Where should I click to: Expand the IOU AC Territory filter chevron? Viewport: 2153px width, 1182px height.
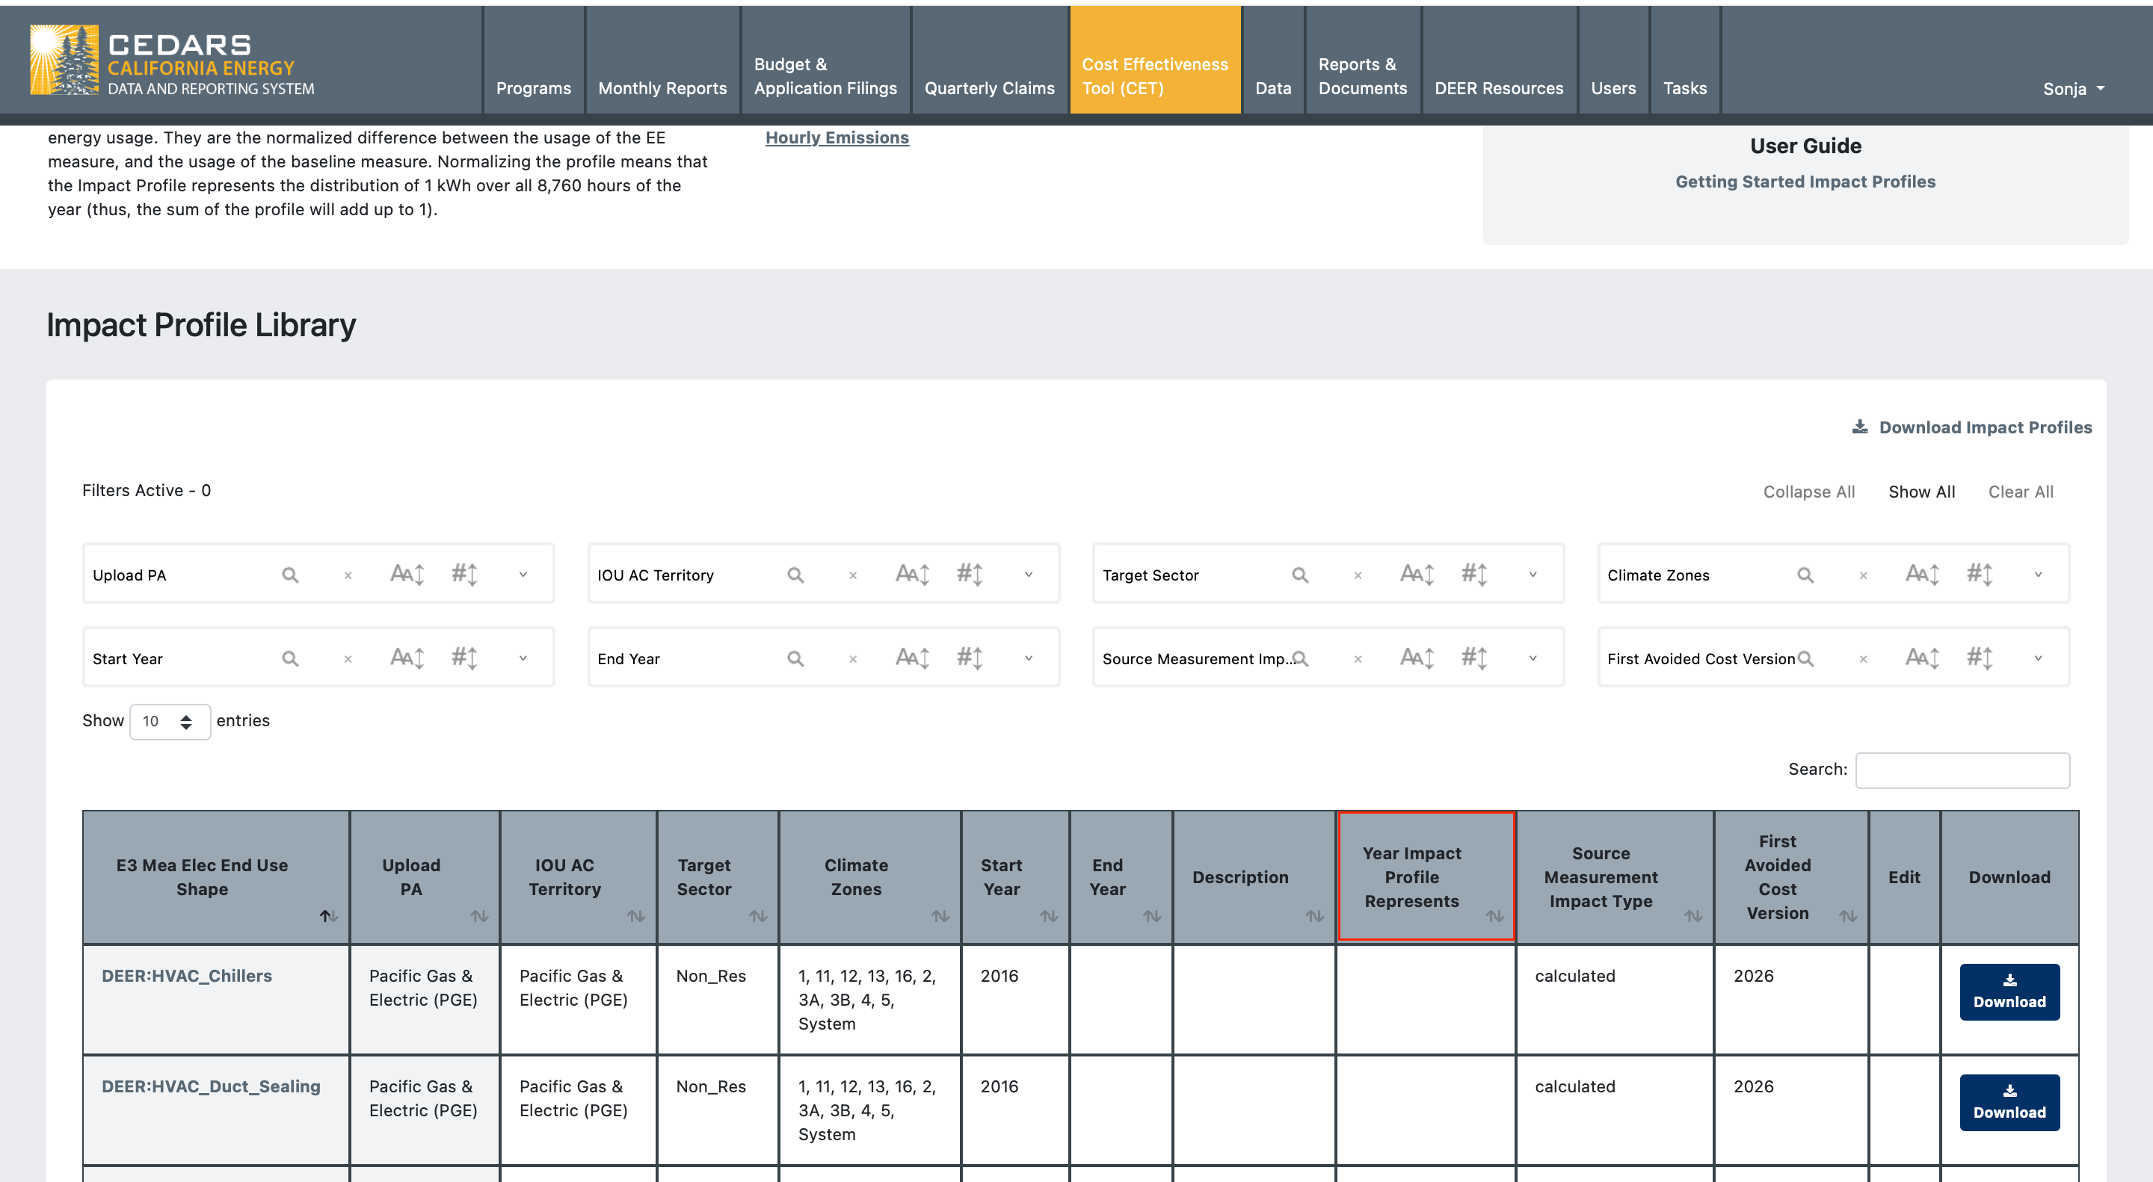pos(1029,575)
